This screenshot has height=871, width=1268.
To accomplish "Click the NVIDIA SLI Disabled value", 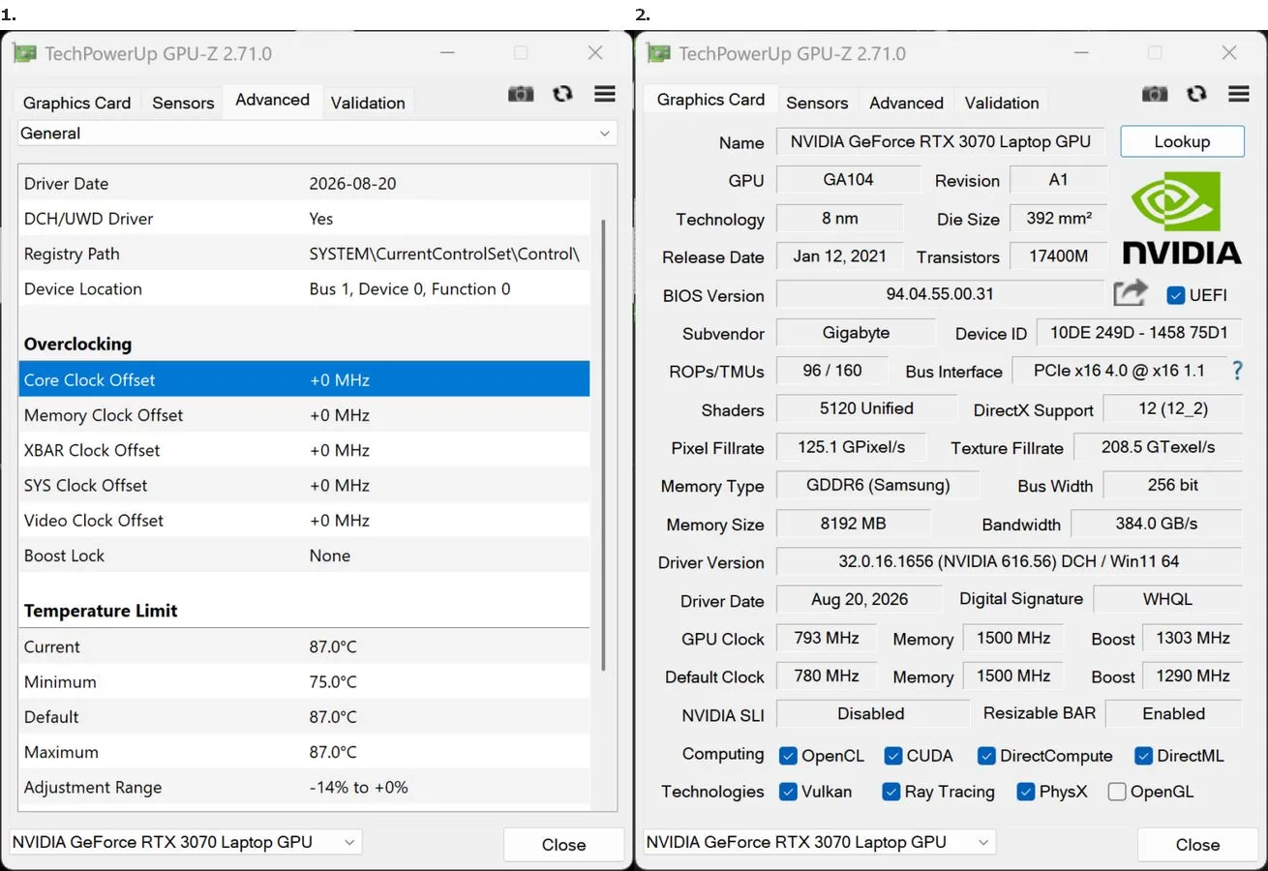I will (871, 713).
